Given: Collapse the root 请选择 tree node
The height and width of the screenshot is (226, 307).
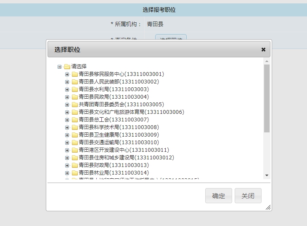Looking at the screenshot, I should click(x=59, y=67).
